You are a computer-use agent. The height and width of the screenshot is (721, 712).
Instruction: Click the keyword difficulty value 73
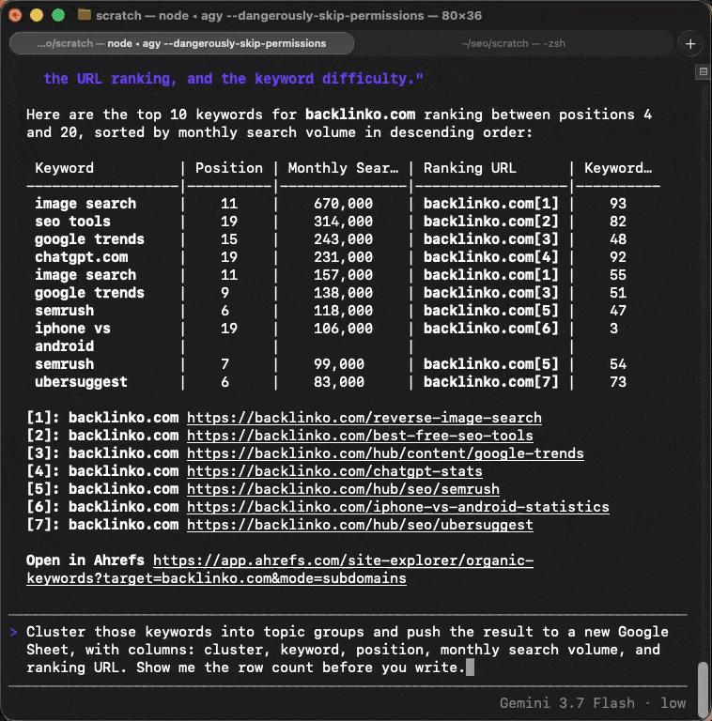pyautogui.click(x=618, y=382)
